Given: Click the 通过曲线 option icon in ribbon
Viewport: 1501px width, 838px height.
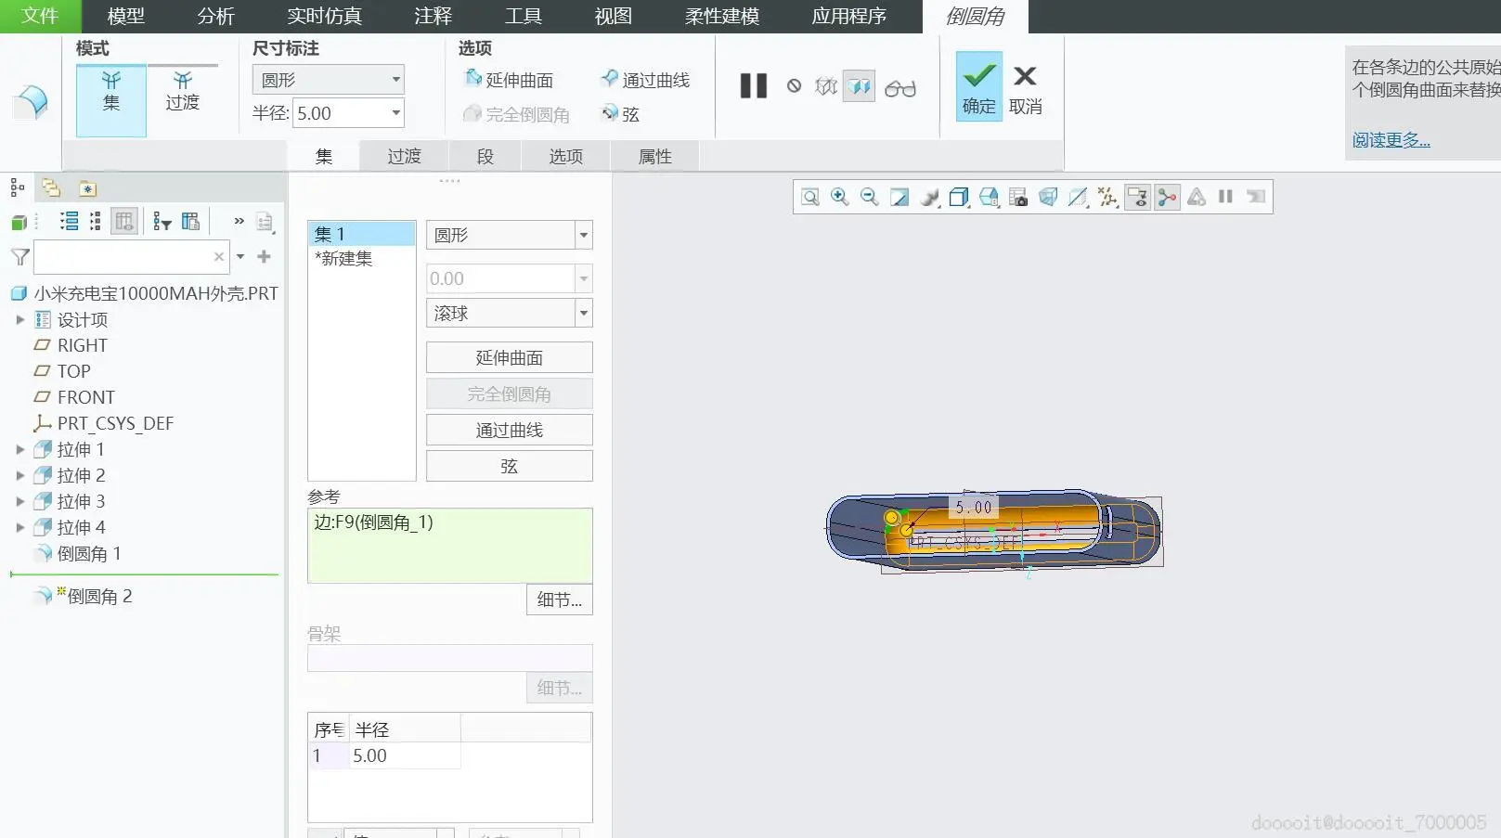Looking at the screenshot, I should click(x=609, y=79).
